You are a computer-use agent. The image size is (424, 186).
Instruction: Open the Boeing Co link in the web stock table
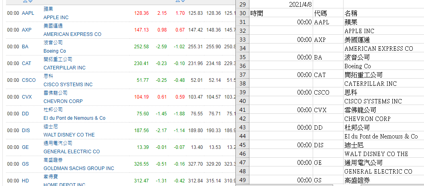point(54,51)
